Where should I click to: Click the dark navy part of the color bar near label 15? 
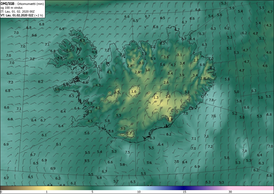(x=184, y=188)
